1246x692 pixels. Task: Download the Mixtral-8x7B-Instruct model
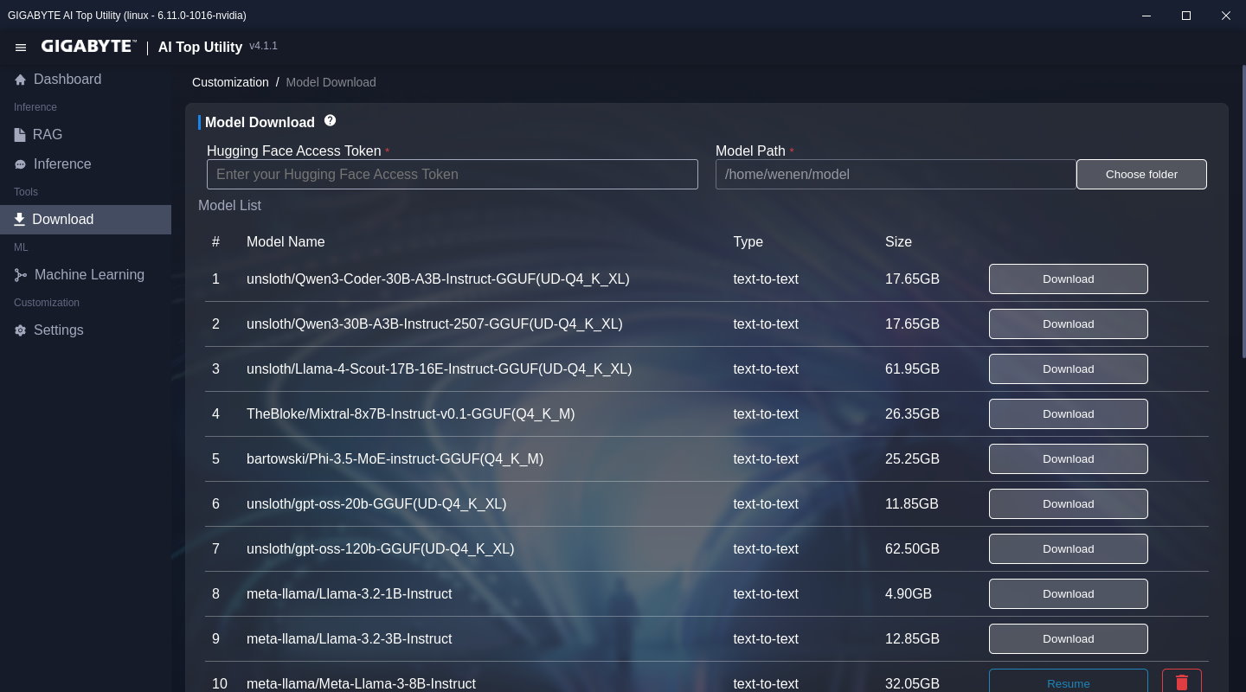coord(1068,413)
